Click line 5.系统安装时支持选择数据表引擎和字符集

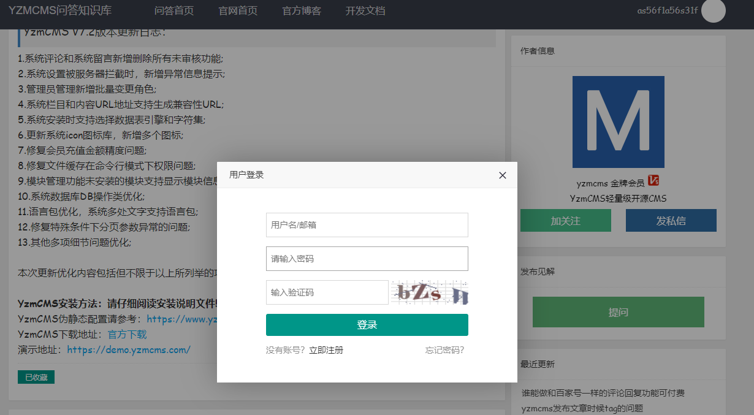tap(112, 120)
